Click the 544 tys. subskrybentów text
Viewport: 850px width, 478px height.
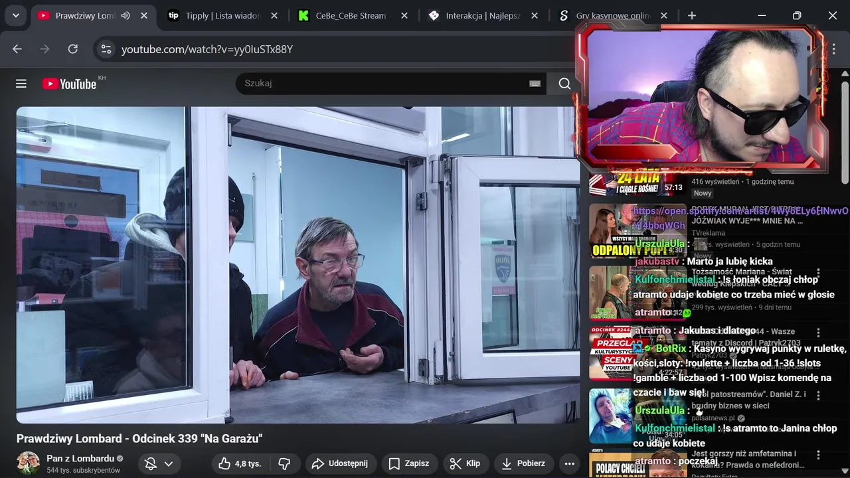pyautogui.click(x=83, y=470)
